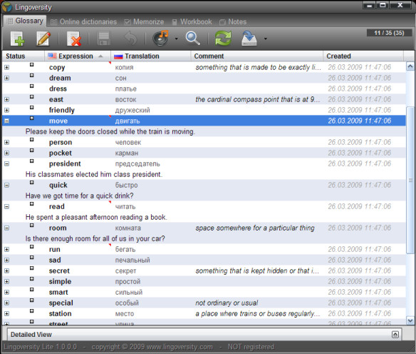416x354 pixels.
Task: Click the speaker pronunciation icon
Action: tap(161, 39)
